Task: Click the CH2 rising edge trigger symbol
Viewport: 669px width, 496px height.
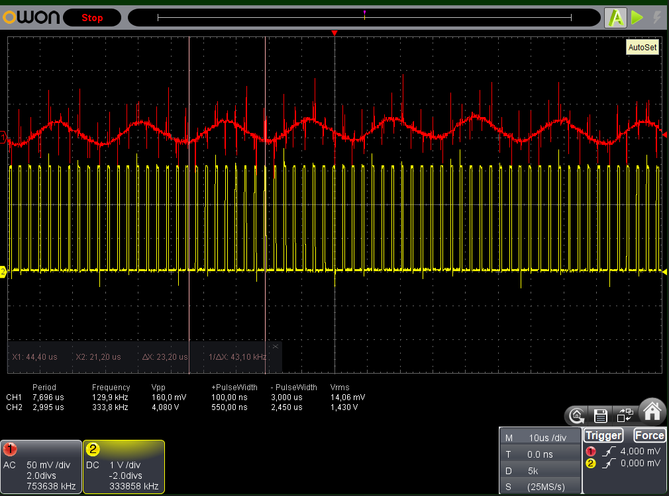Action: click(609, 463)
